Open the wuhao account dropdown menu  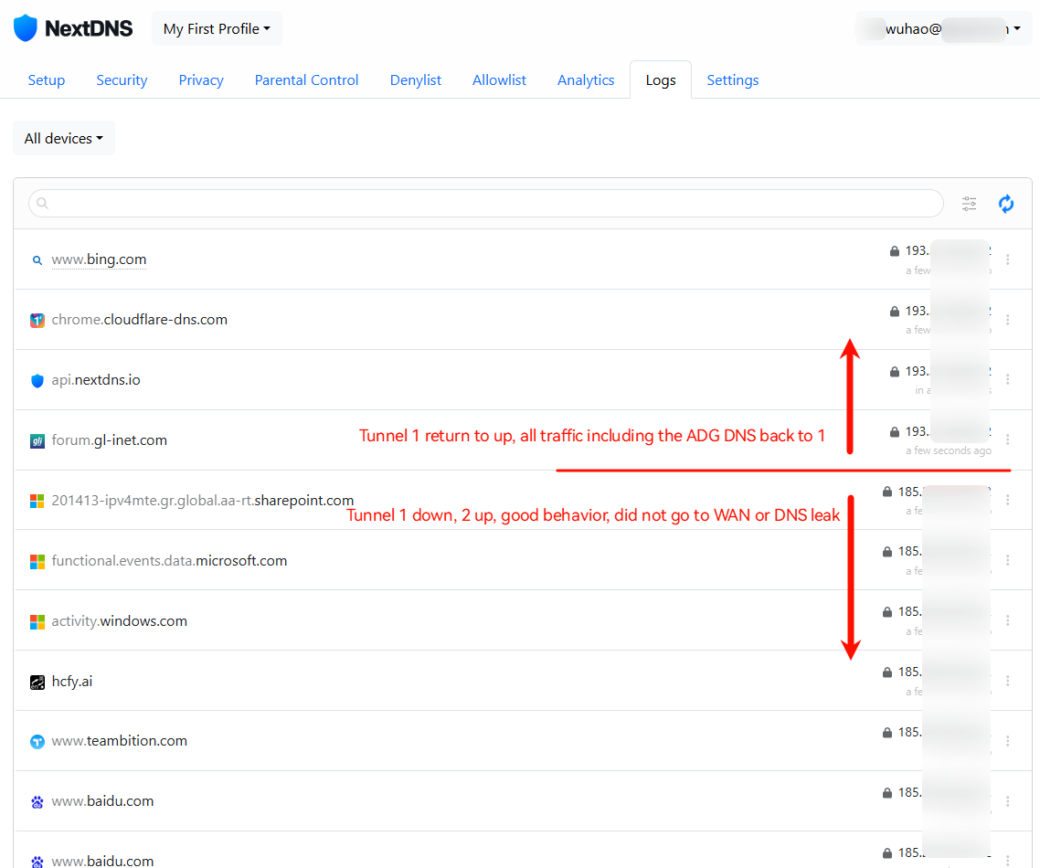[x=944, y=29]
